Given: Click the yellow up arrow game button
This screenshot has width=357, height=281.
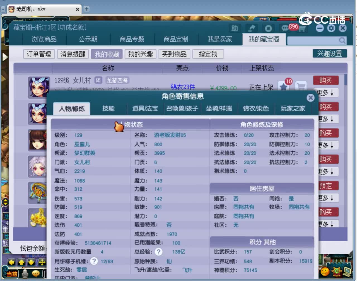Looking at the screenshot, I should coord(21,262).
